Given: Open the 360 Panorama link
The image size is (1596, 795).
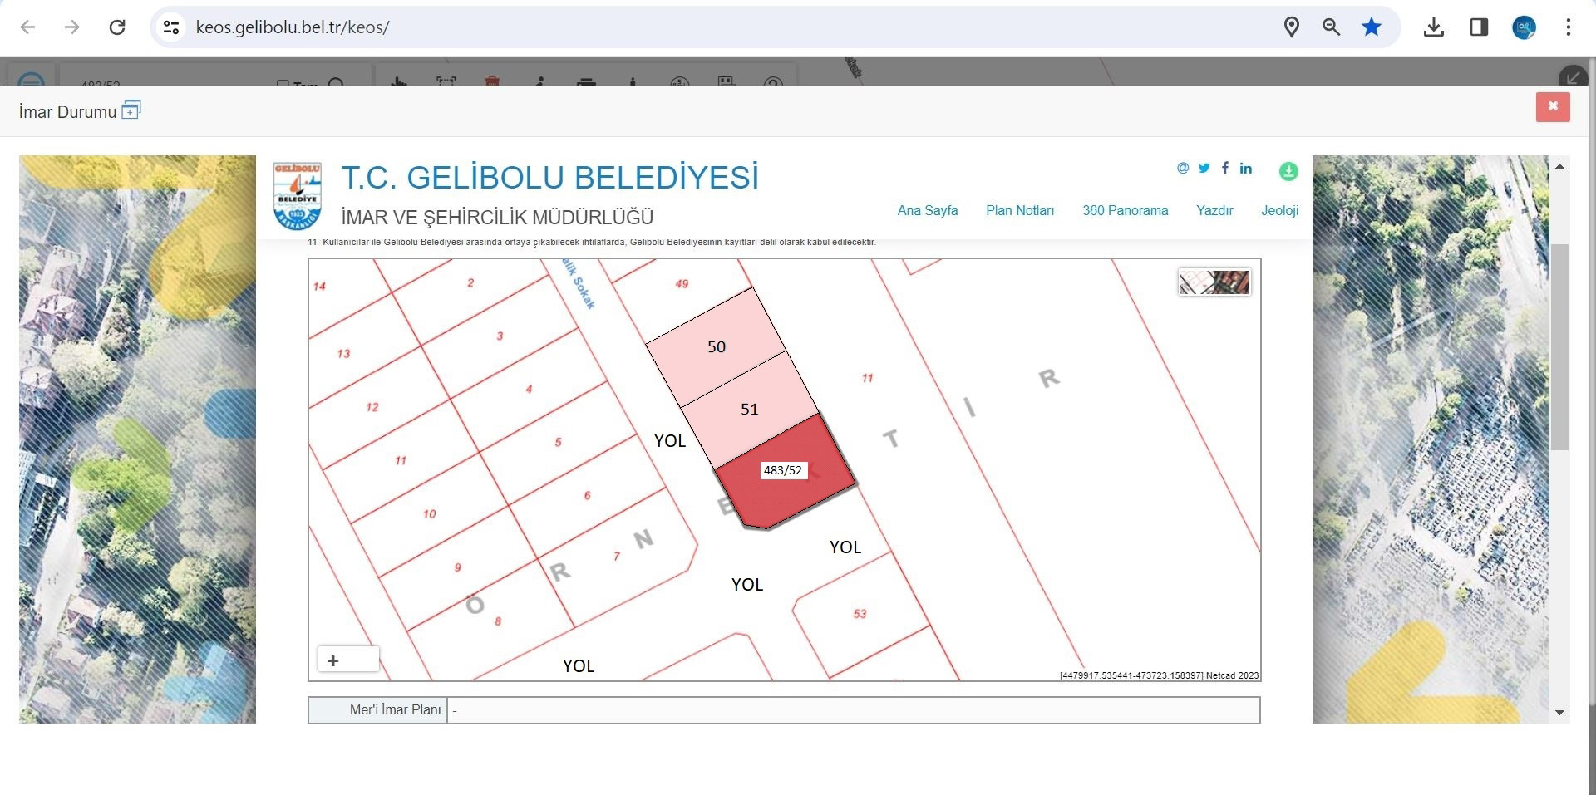Looking at the screenshot, I should click(x=1125, y=211).
